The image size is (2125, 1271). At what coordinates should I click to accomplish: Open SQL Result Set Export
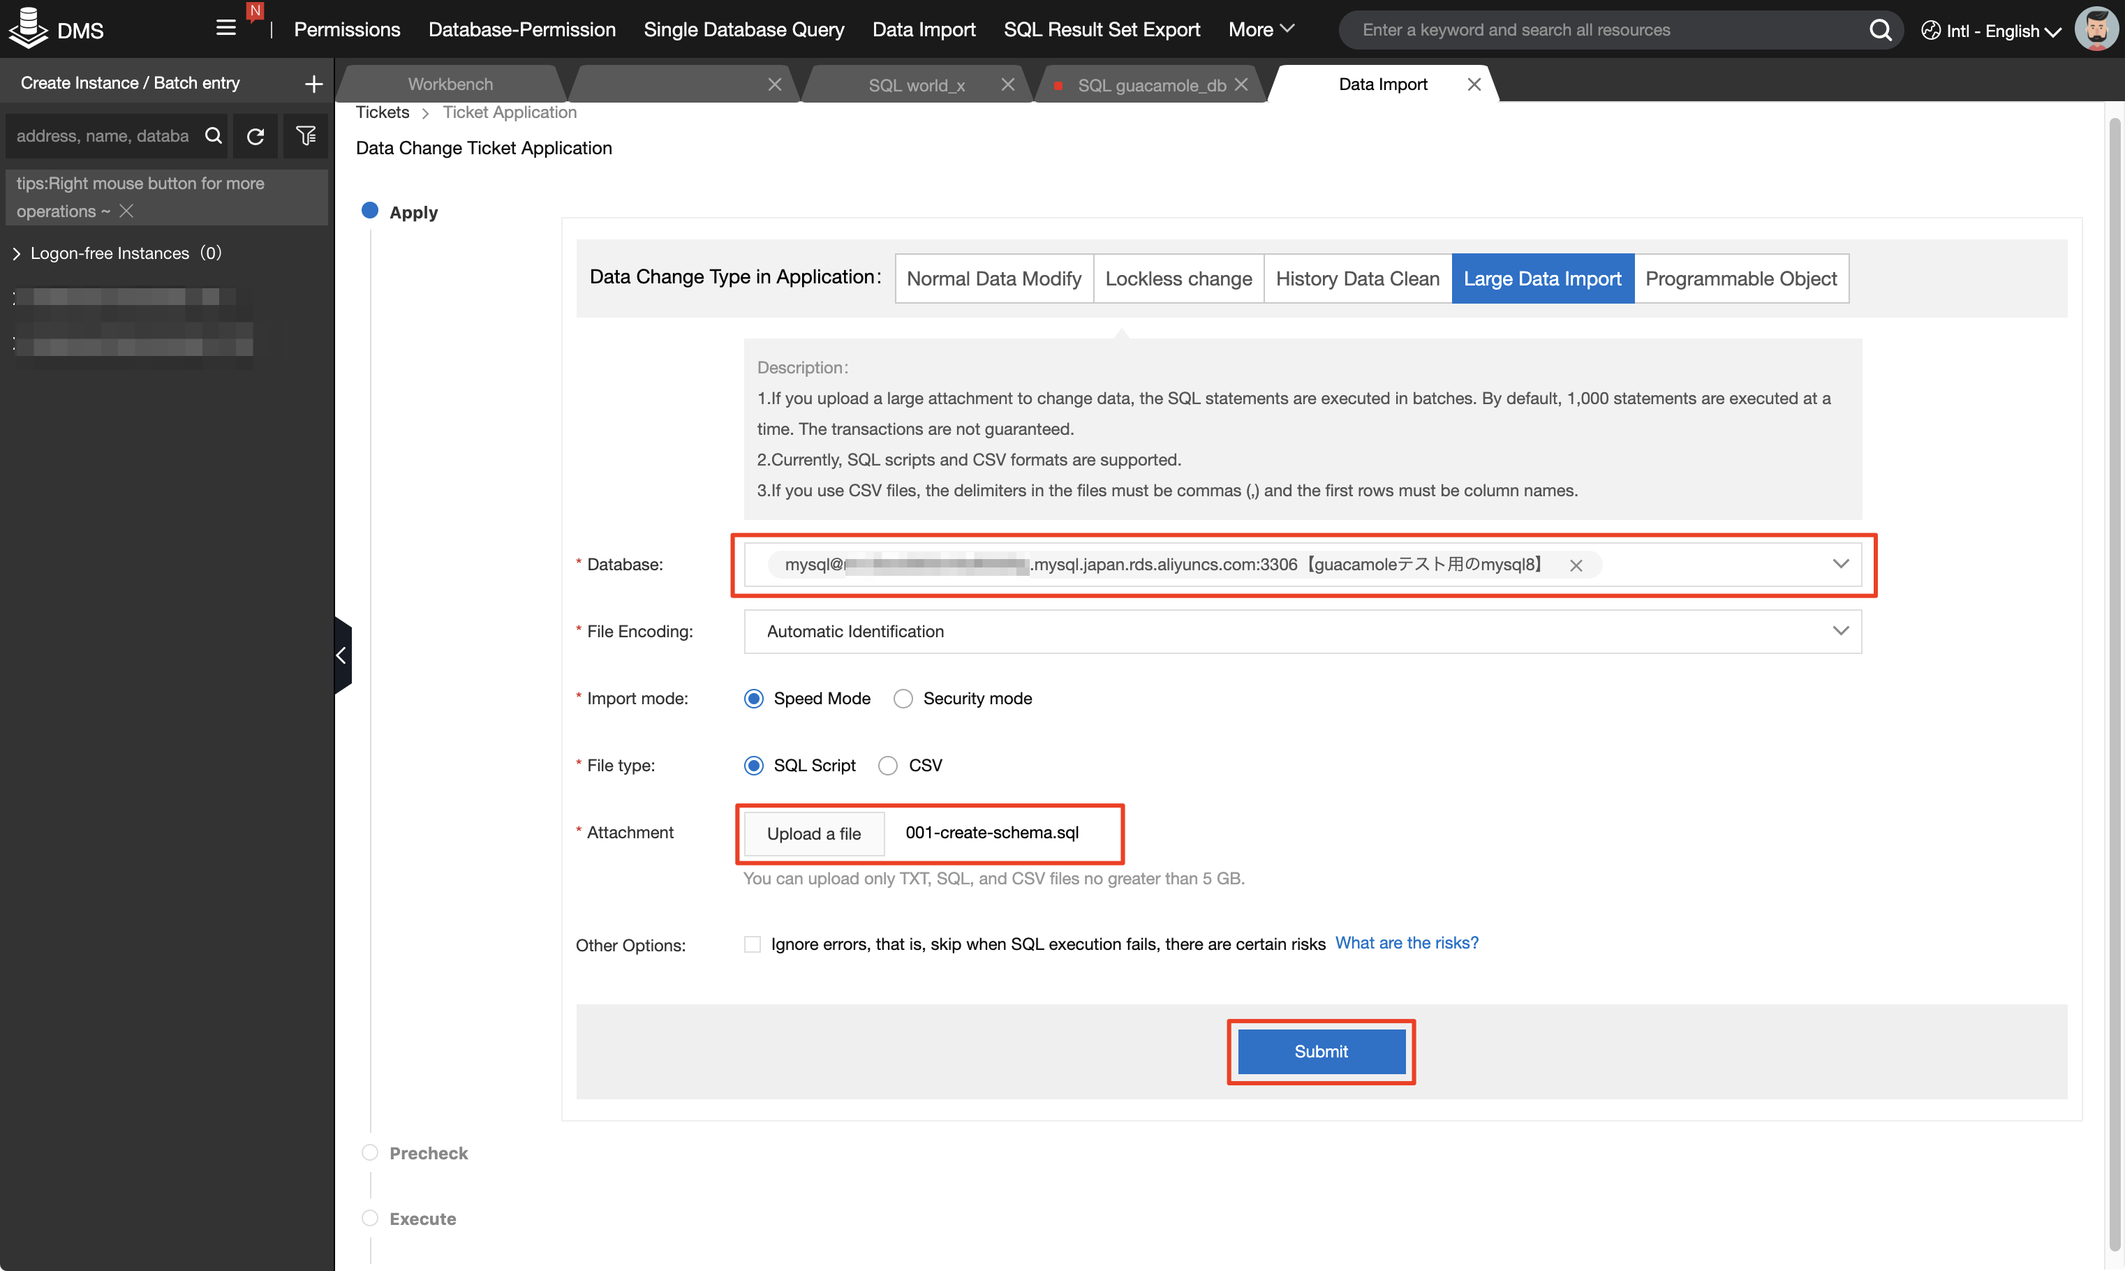click(x=1102, y=29)
